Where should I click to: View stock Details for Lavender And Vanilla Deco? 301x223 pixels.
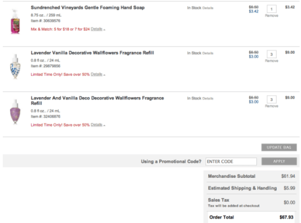pyautogui.click(x=208, y=98)
